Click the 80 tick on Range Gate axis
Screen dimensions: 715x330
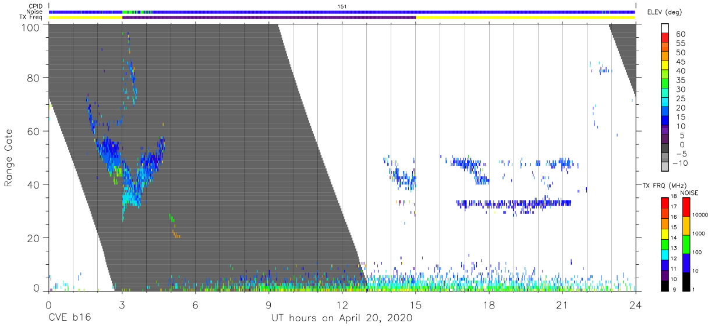click(34, 78)
